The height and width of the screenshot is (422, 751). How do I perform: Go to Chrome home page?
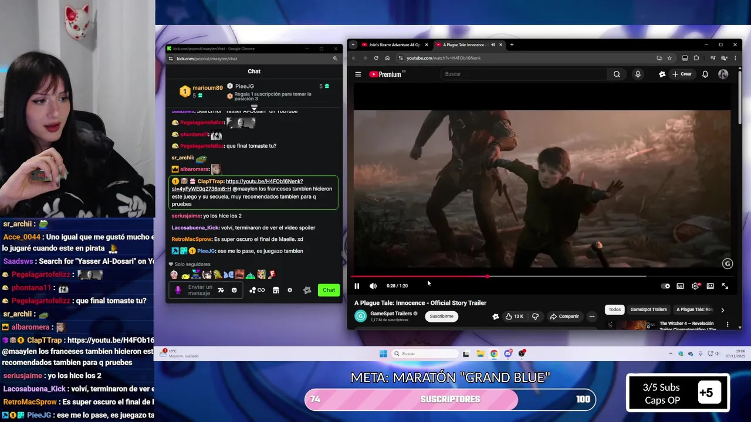[387, 58]
